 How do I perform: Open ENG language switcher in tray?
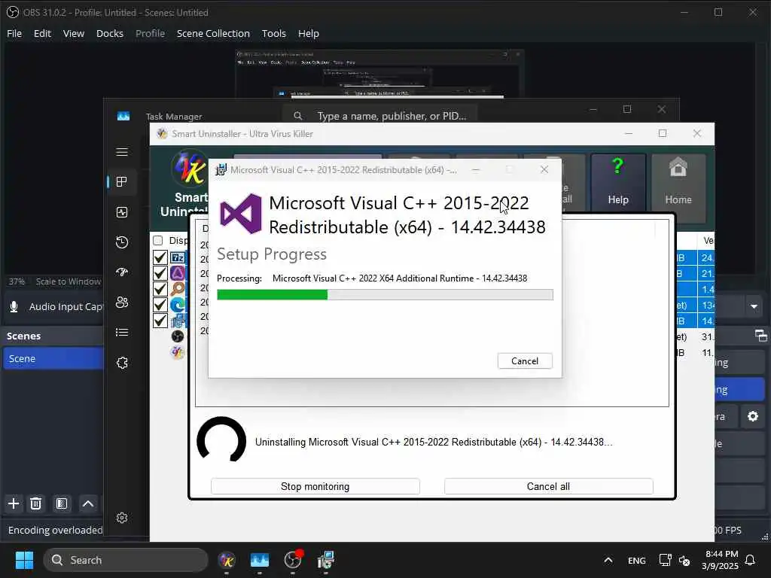click(637, 560)
